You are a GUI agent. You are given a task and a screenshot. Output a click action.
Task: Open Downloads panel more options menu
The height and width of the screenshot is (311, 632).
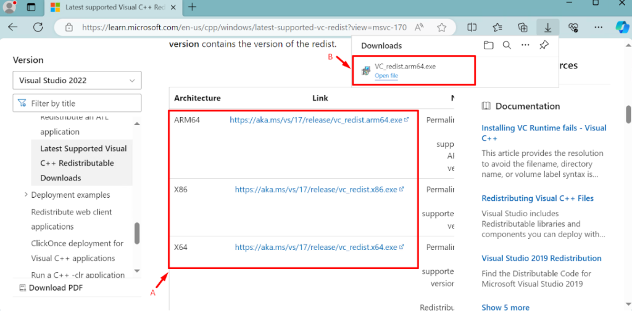pos(525,46)
